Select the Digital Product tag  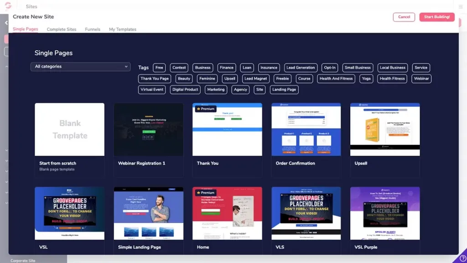coord(185,89)
